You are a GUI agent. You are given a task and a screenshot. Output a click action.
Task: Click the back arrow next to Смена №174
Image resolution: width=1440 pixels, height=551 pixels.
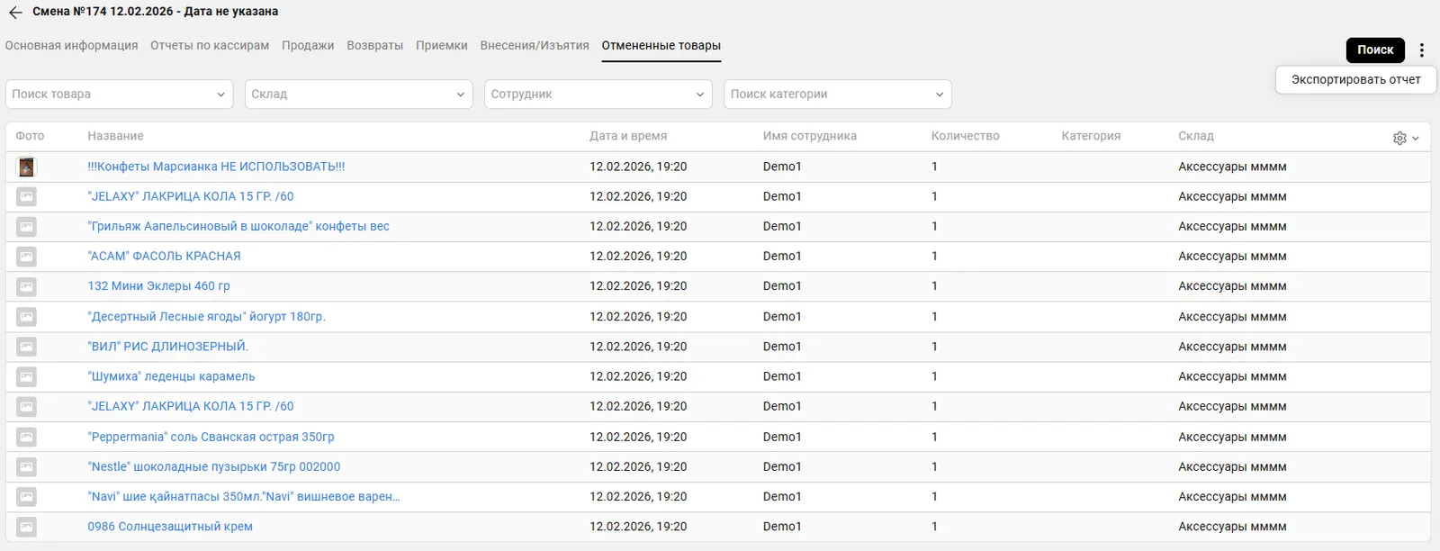click(15, 13)
